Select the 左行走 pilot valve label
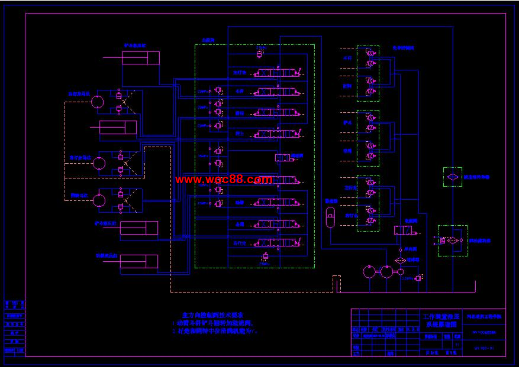This screenshot has height=367, width=519. (350, 187)
